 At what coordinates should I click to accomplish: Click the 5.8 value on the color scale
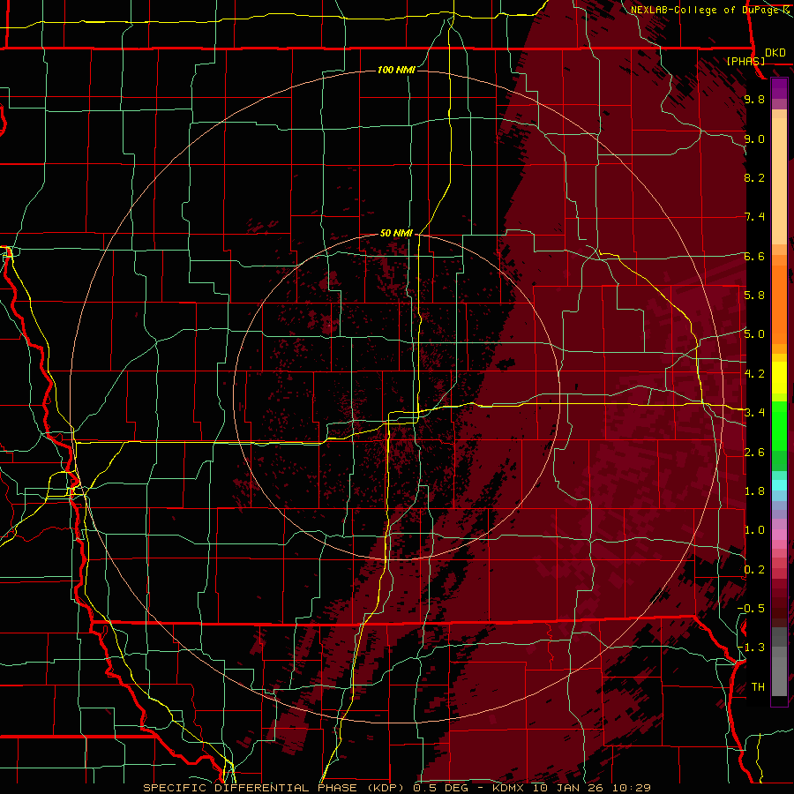click(x=754, y=296)
